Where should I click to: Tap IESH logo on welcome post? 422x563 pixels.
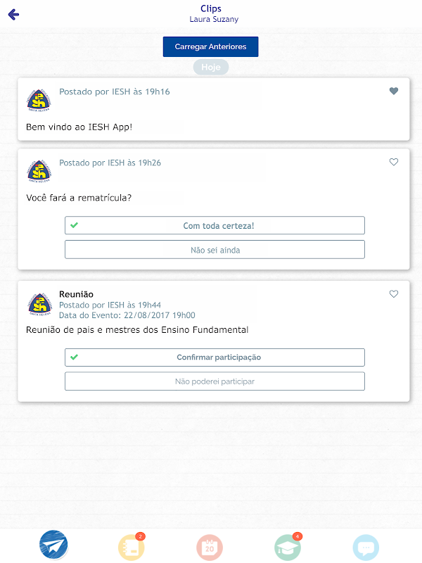39,100
